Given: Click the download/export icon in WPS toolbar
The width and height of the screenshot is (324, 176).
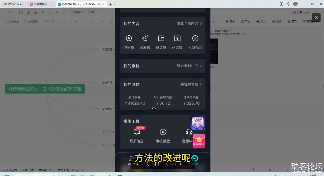Looking at the screenshot, I should 28,12.
